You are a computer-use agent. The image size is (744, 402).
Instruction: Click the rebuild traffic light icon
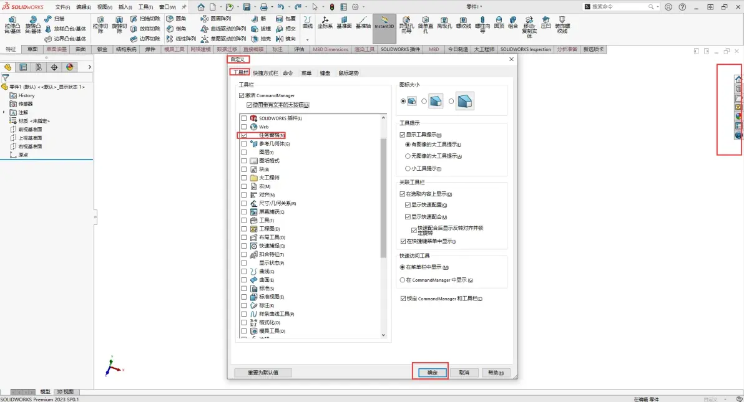[332, 7]
